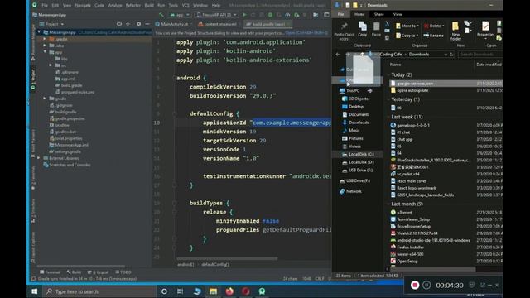Select the Share ribbon tab in Explorer
Viewport: 530px width, 298px height.
[x=379, y=14]
